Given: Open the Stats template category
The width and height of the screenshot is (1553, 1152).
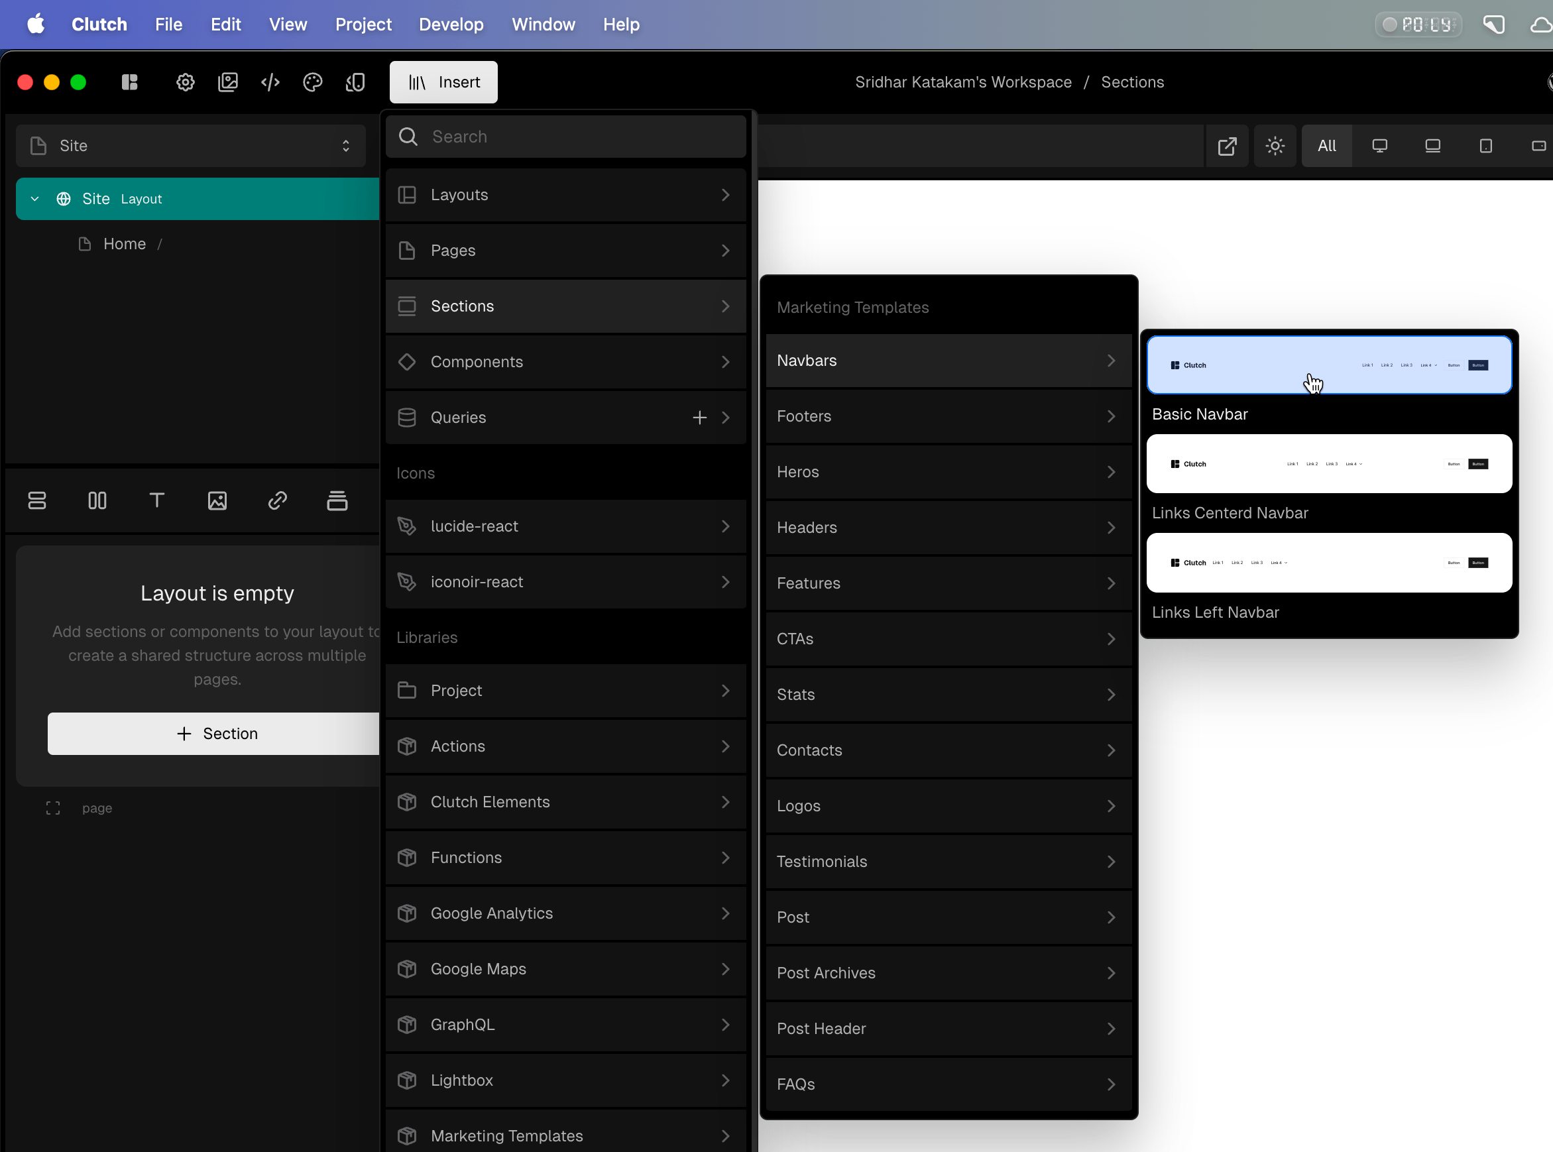Looking at the screenshot, I should (x=949, y=695).
